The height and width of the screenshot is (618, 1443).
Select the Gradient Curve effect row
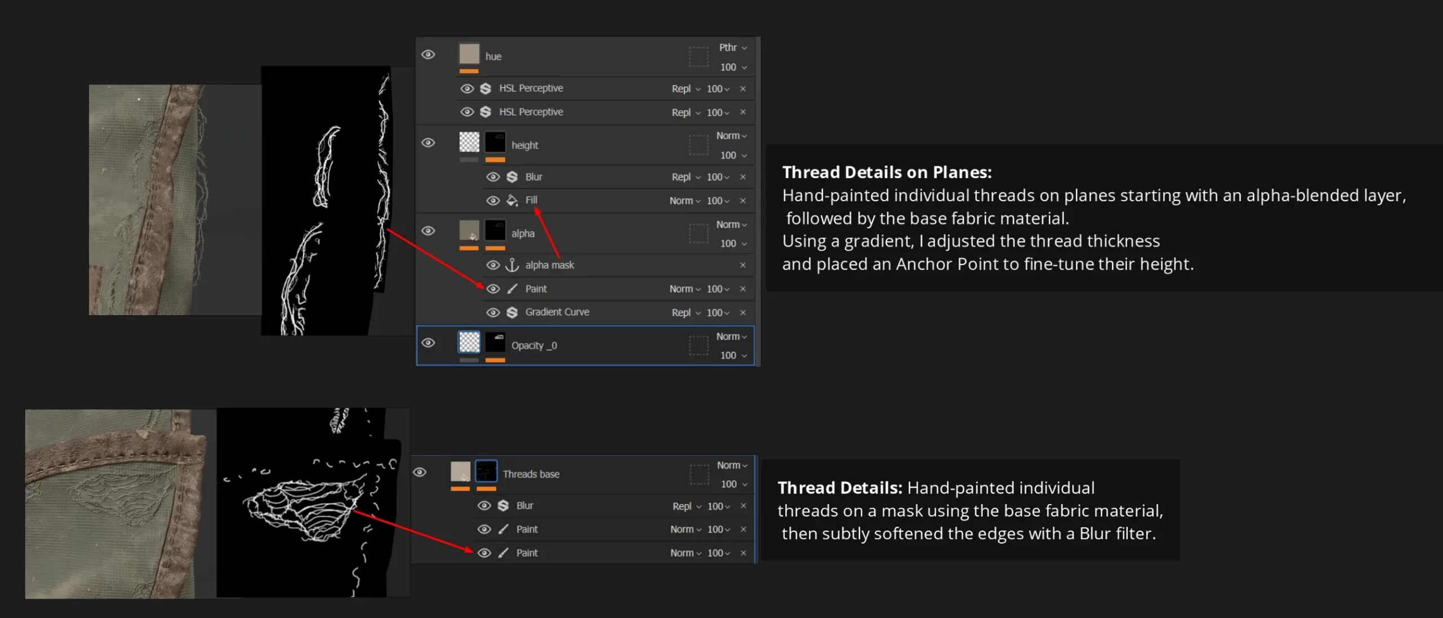[618, 312]
